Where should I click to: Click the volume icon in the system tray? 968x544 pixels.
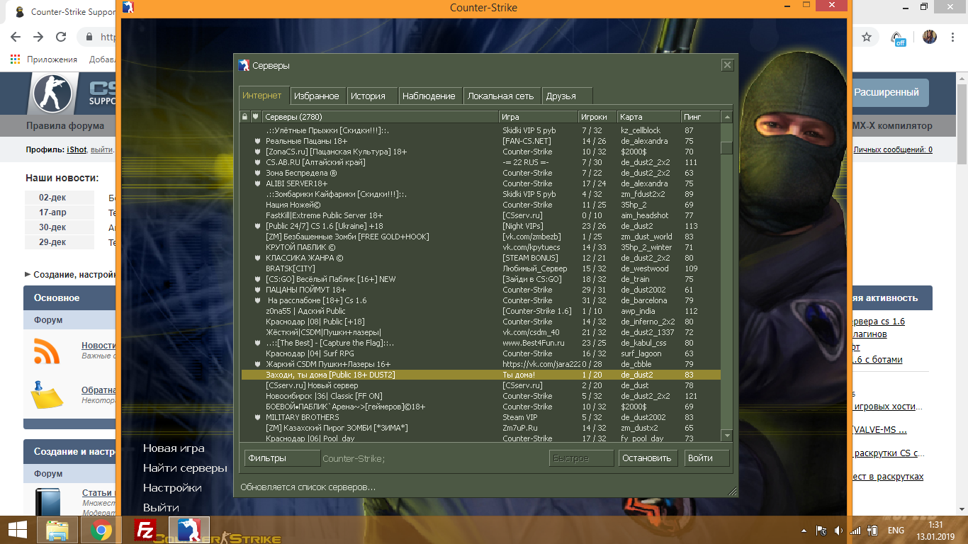click(x=838, y=530)
